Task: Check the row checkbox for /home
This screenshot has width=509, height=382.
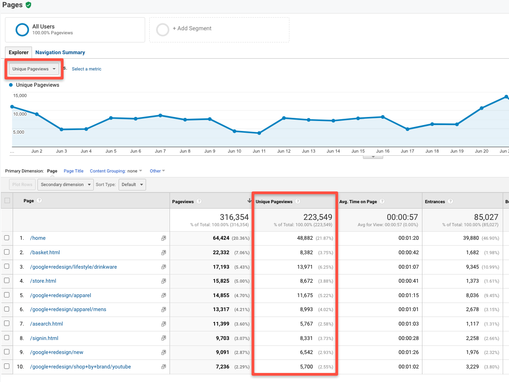Action: pyautogui.click(x=8, y=238)
